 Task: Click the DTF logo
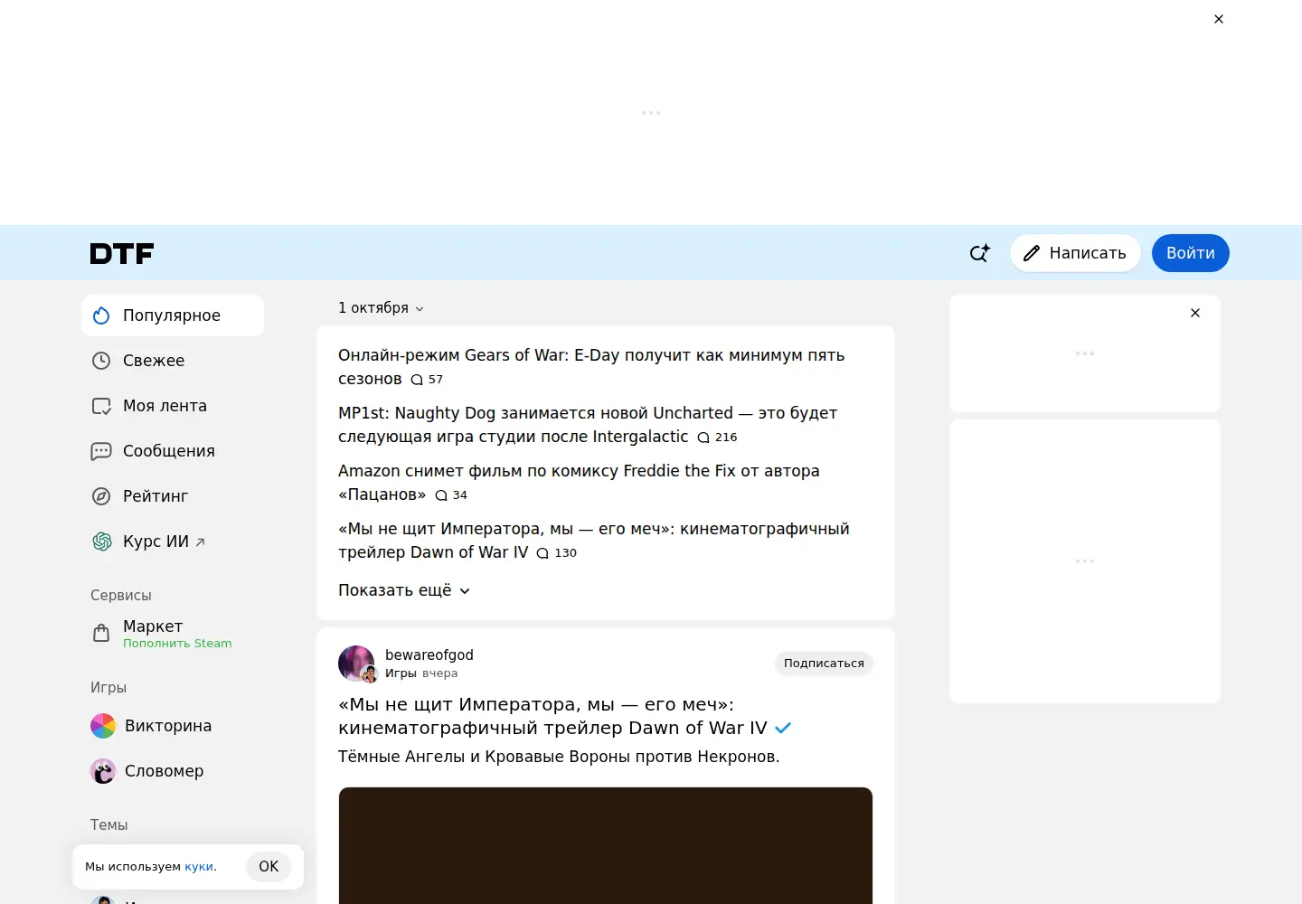pyautogui.click(x=122, y=253)
